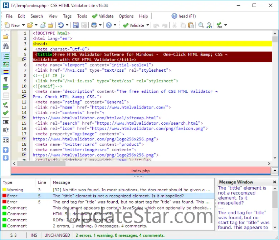Open the Options menu
The image size is (279, 240).
[126, 16]
